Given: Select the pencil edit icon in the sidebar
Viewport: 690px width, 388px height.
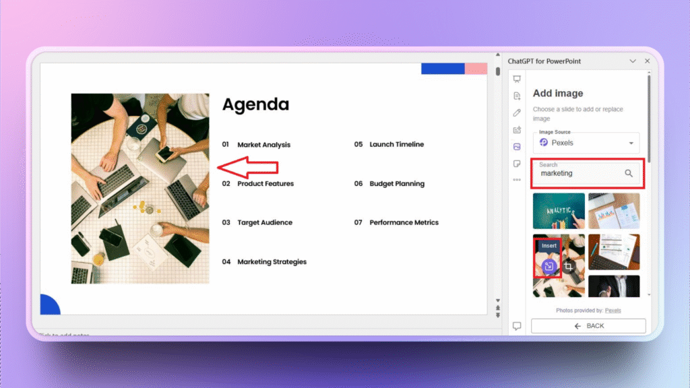Looking at the screenshot, I should pyautogui.click(x=517, y=112).
